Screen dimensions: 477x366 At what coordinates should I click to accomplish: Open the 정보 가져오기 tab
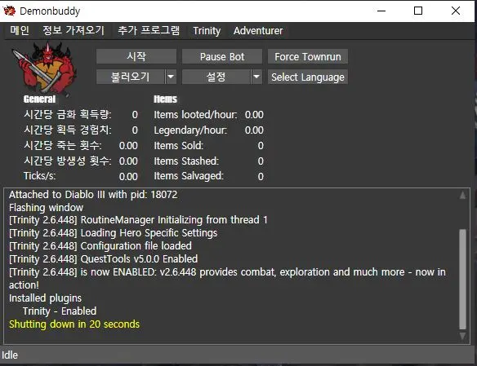click(x=74, y=30)
